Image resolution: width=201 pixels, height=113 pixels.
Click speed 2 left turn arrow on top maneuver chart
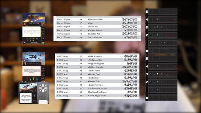pyautogui.click(x=151, y=35)
